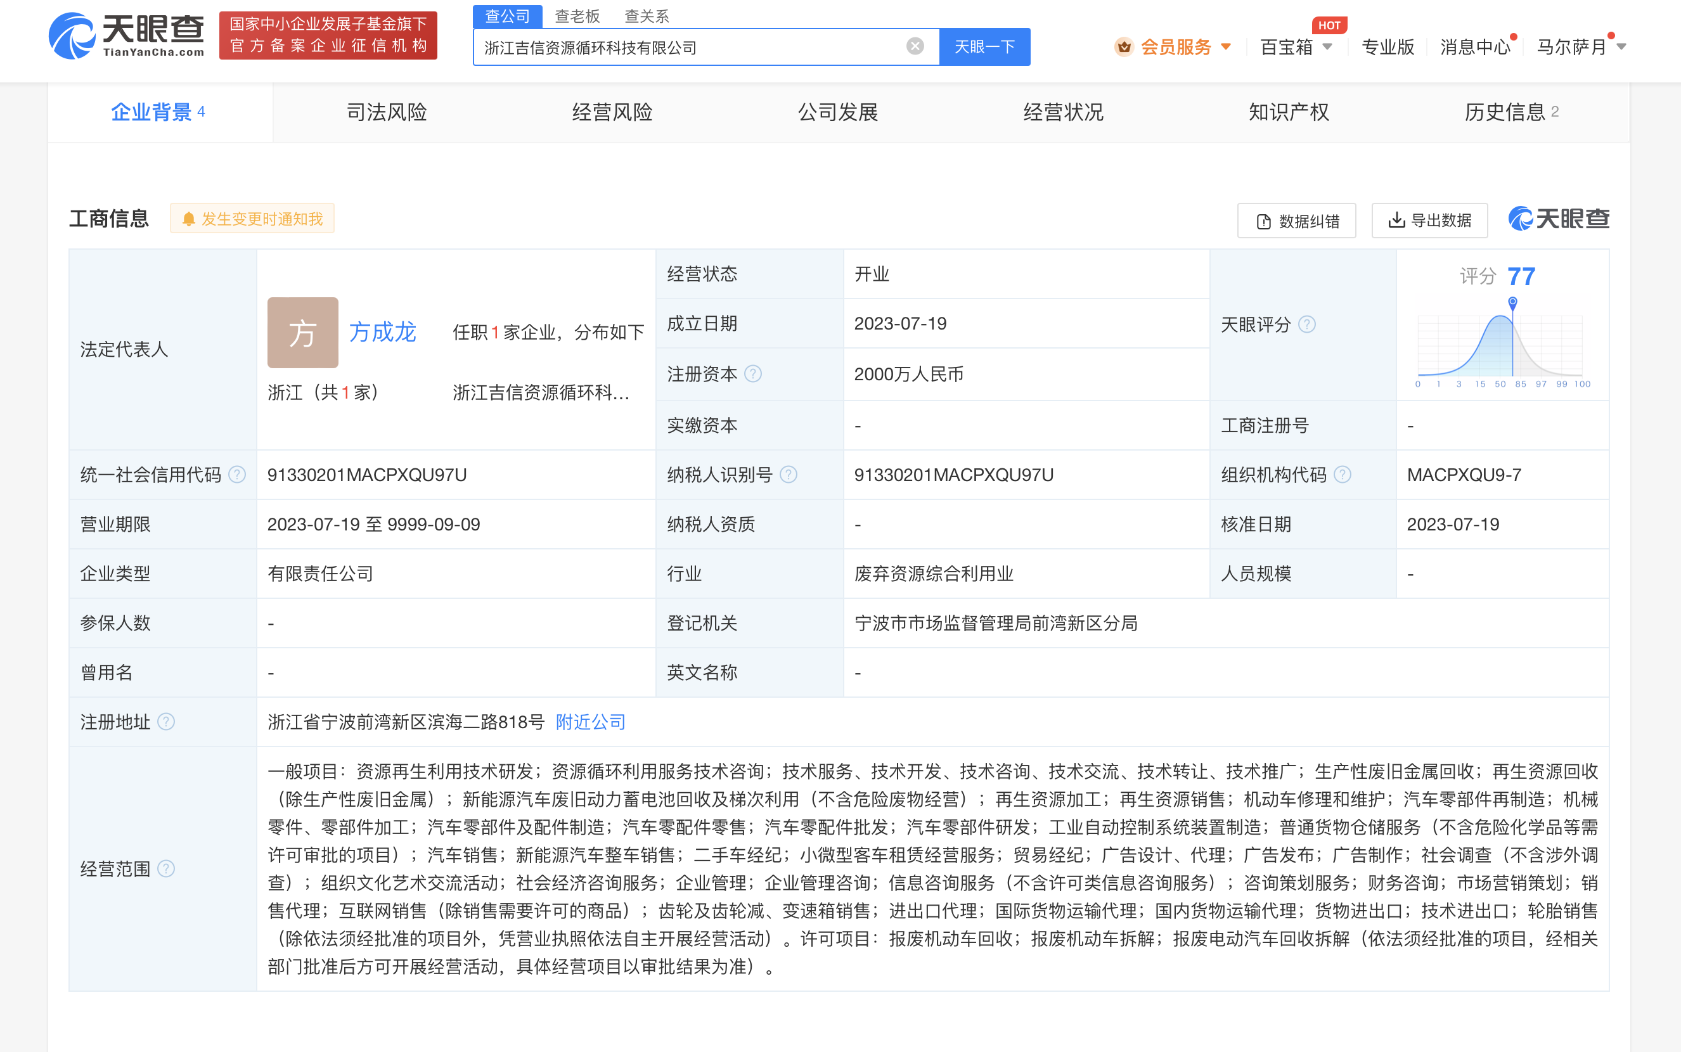Click the Tianyancha logo icon
The width and height of the screenshot is (1681, 1052).
72,35
